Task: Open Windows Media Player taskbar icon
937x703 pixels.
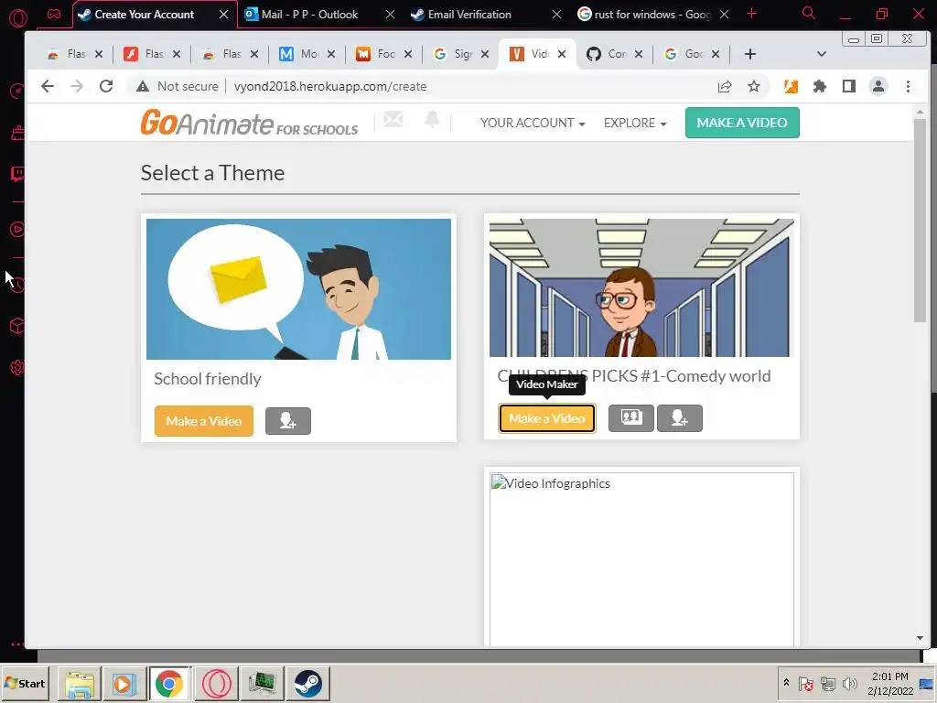Action: (x=124, y=683)
